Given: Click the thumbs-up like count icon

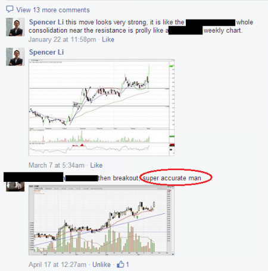Looking at the screenshot, I should (120, 264).
